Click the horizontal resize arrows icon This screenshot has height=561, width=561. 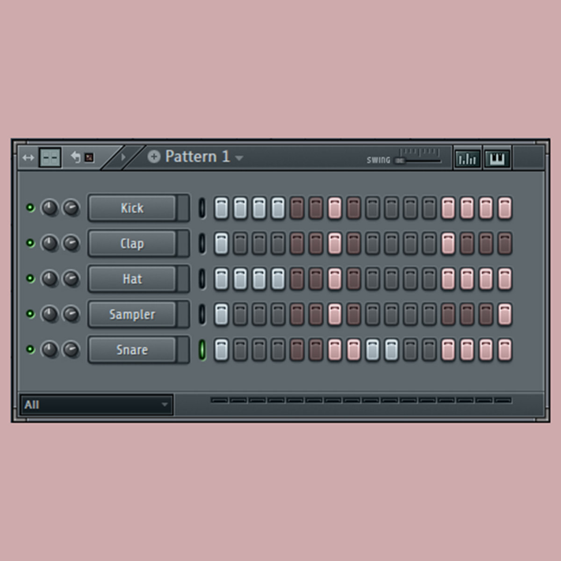click(x=28, y=158)
